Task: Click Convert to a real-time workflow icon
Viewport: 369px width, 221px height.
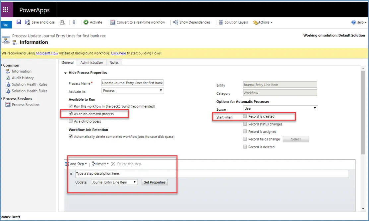Action: point(113,22)
